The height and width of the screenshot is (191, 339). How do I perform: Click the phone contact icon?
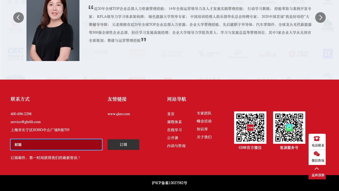click(317, 139)
